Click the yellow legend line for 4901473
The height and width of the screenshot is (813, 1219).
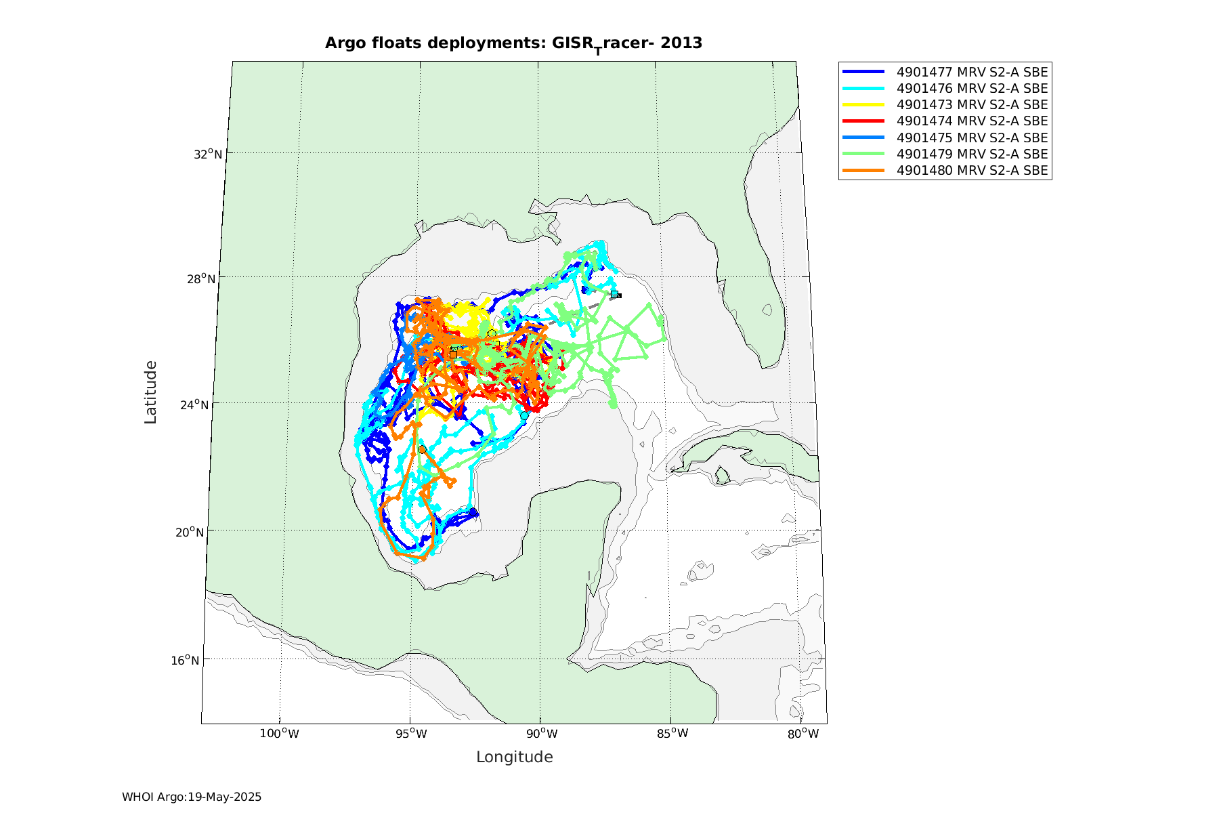coord(863,105)
